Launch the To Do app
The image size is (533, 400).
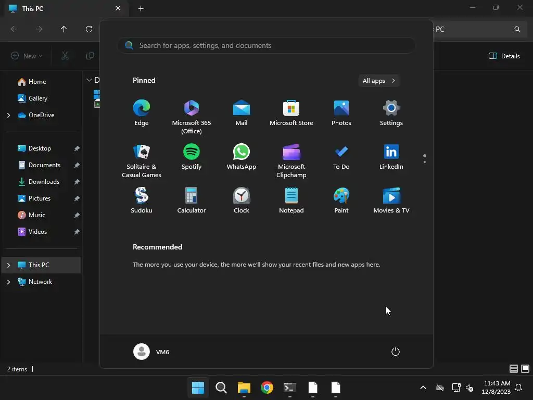click(x=341, y=156)
